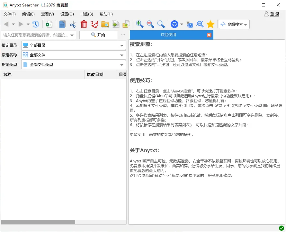Click the '...' filter options button
The height and width of the screenshot is (232, 286).
[123, 35]
